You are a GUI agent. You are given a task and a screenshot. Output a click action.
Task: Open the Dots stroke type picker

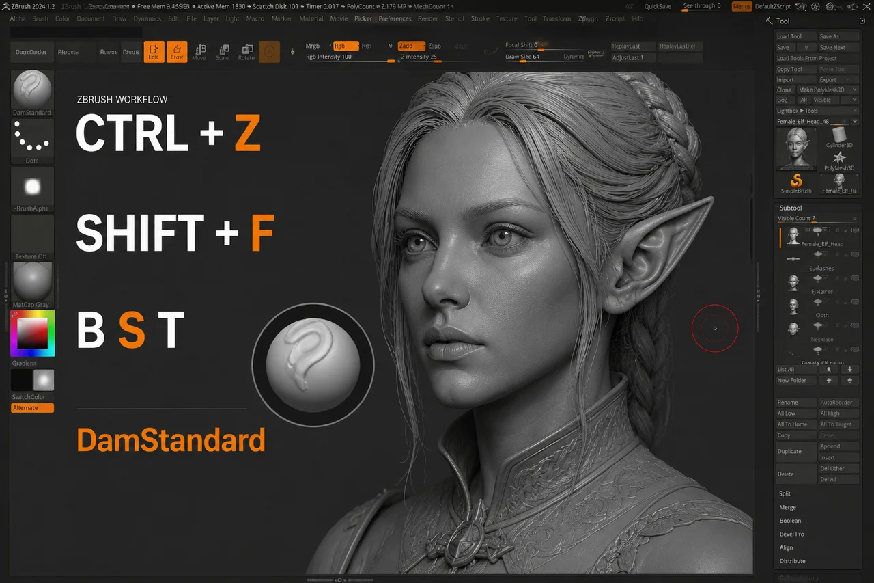click(32, 141)
